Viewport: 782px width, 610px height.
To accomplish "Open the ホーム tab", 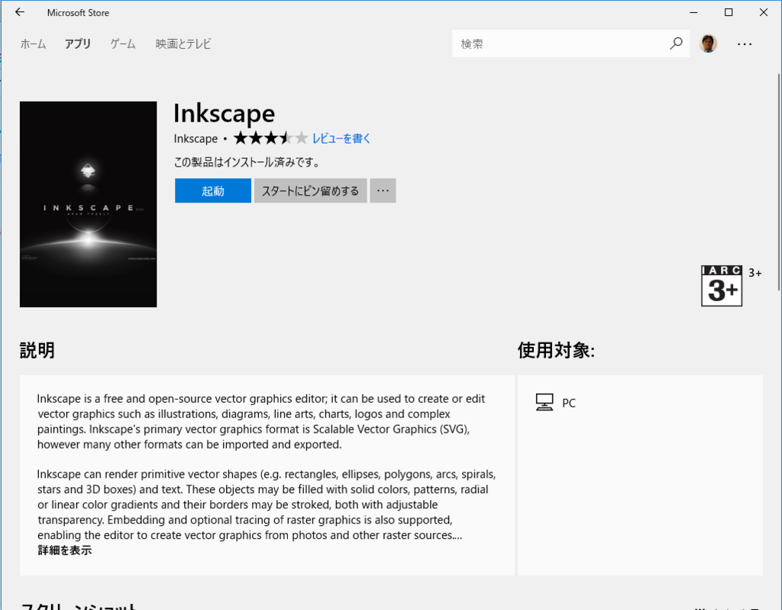I will [x=33, y=44].
